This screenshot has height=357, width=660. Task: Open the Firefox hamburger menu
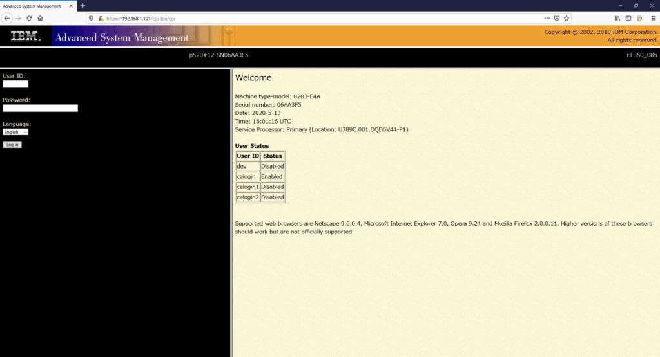654,18
